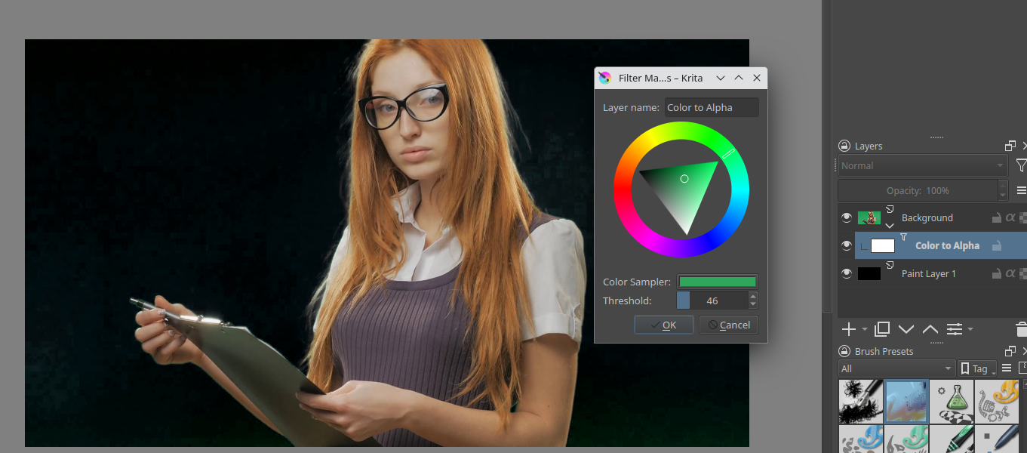Open the Layers panel hamburger options menu
The height and width of the screenshot is (453, 1027).
(1022, 190)
